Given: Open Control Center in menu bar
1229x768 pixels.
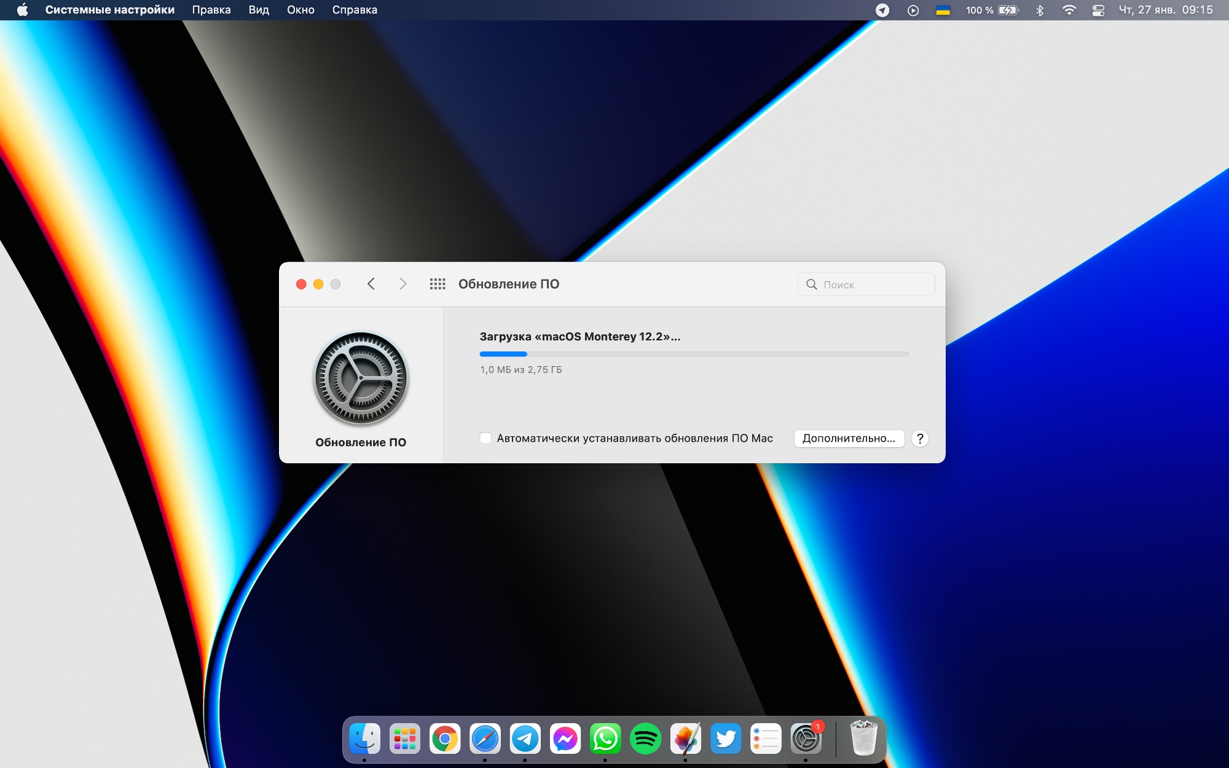Looking at the screenshot, I should (1098, 10).
